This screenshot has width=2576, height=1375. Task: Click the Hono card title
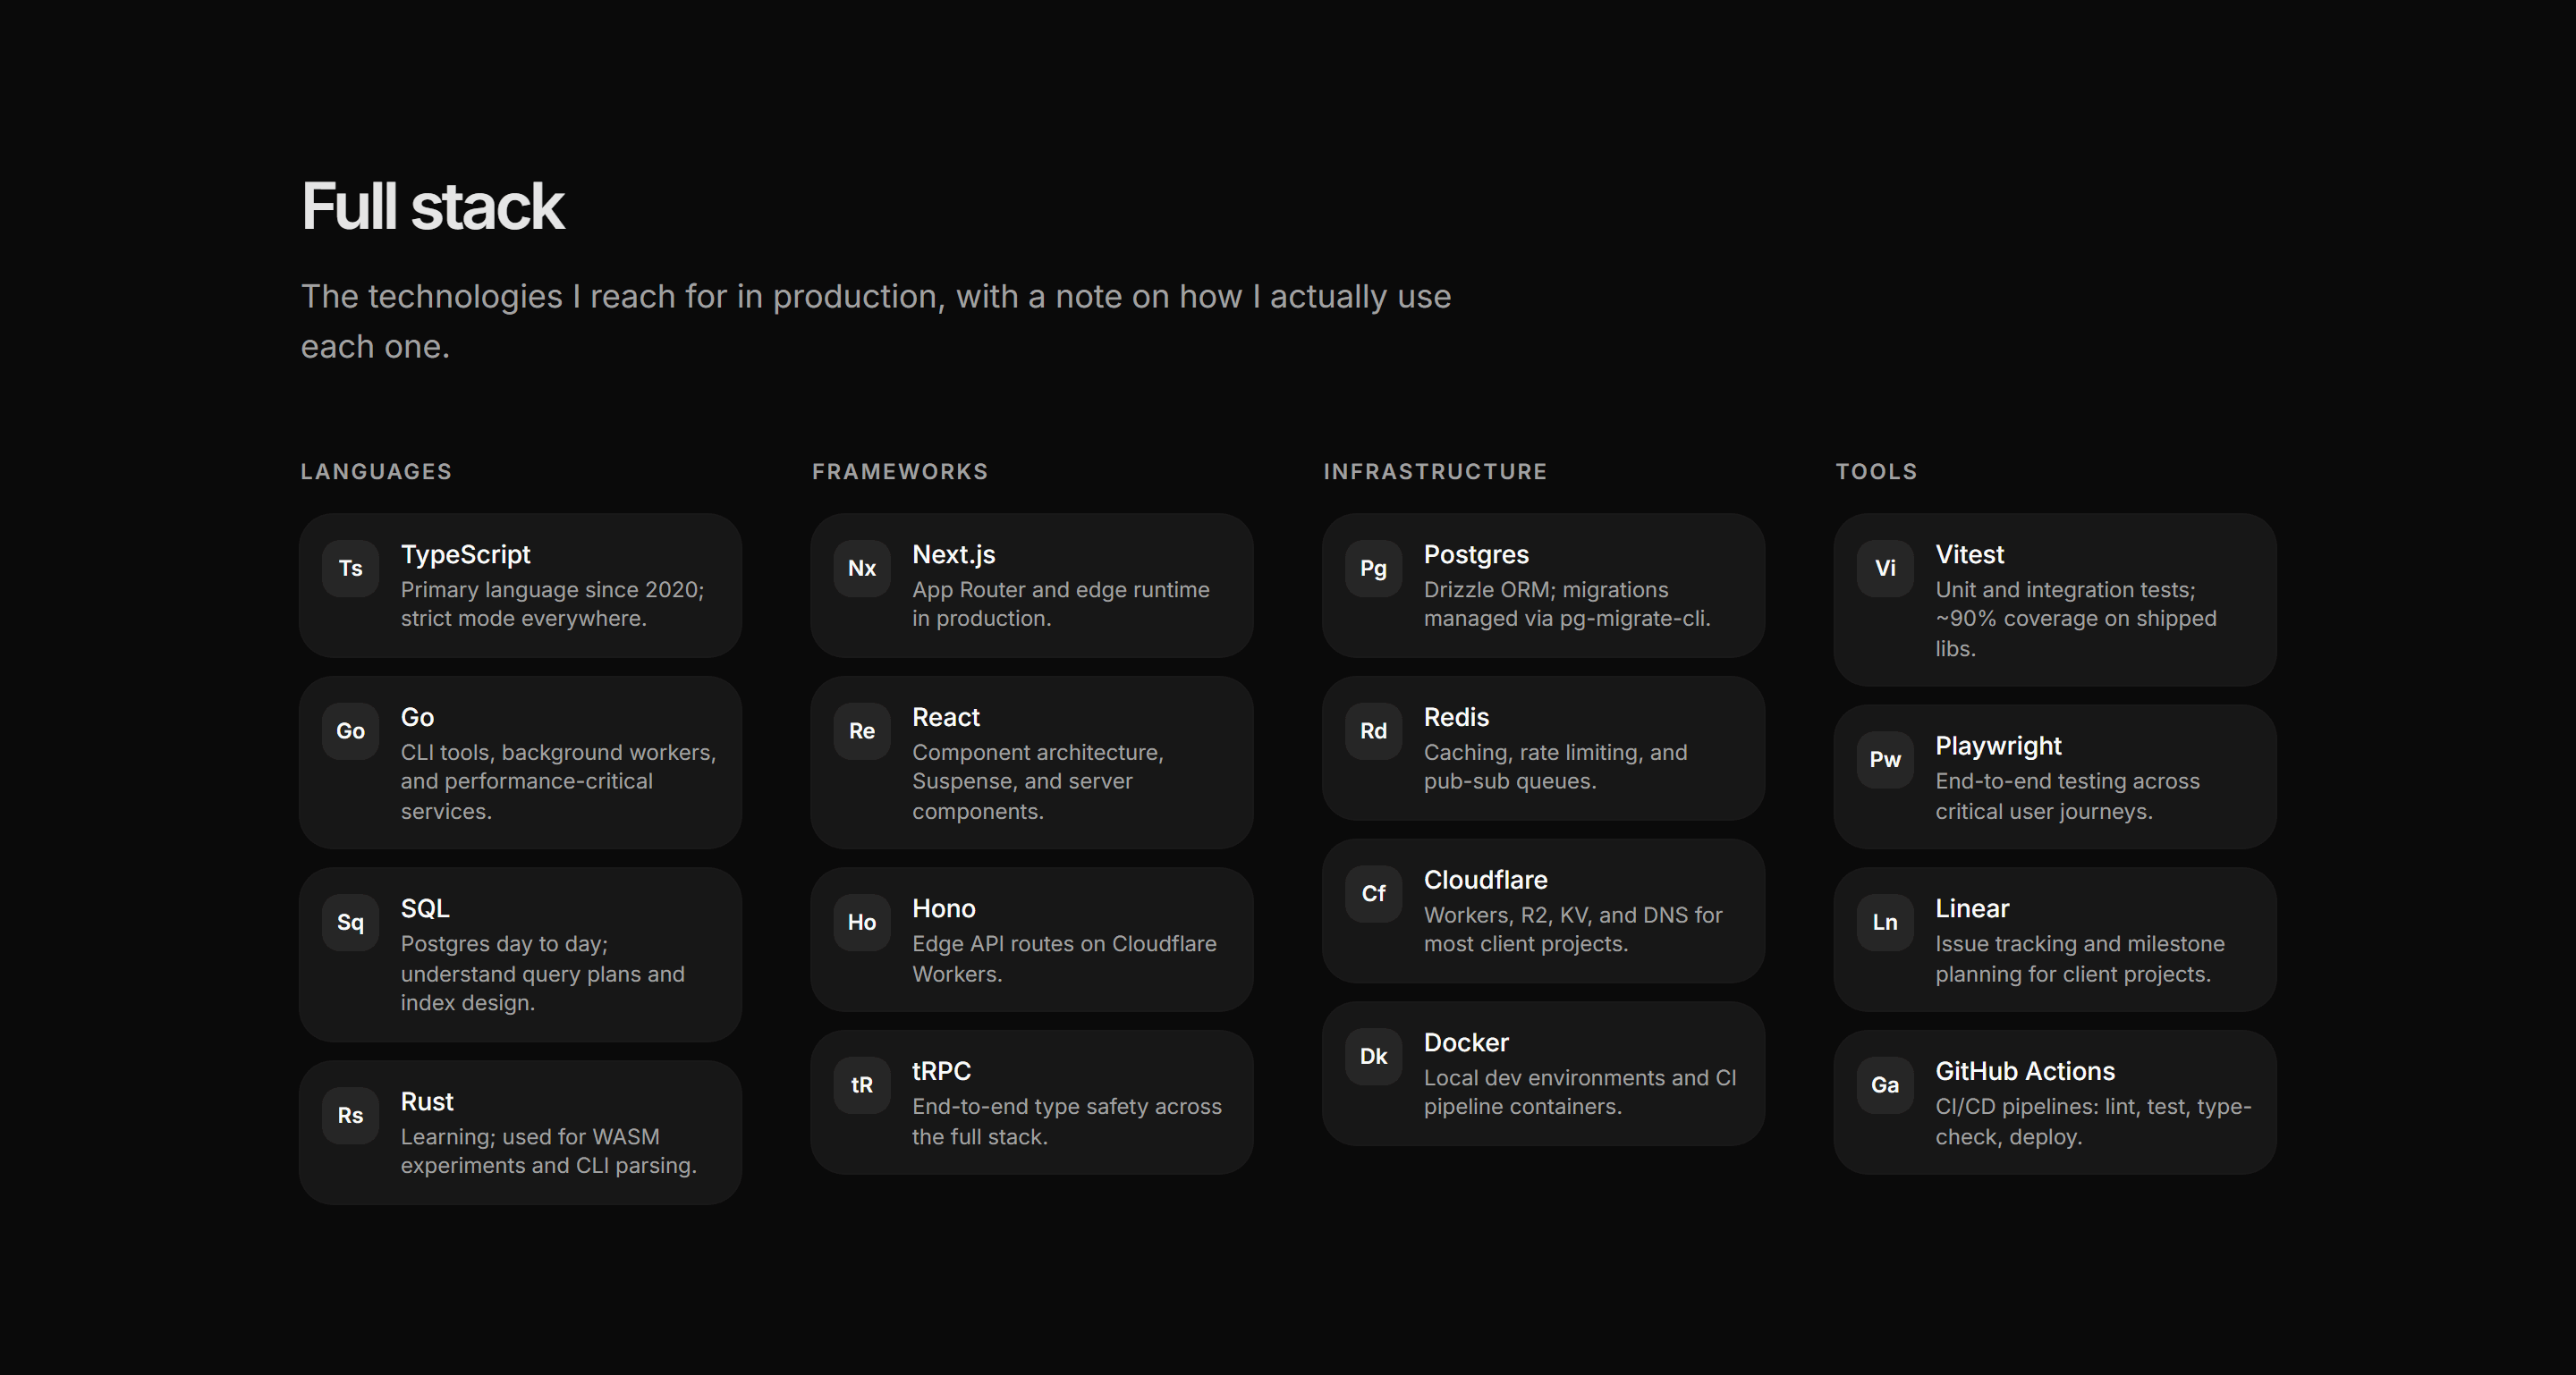click(944, 908)
